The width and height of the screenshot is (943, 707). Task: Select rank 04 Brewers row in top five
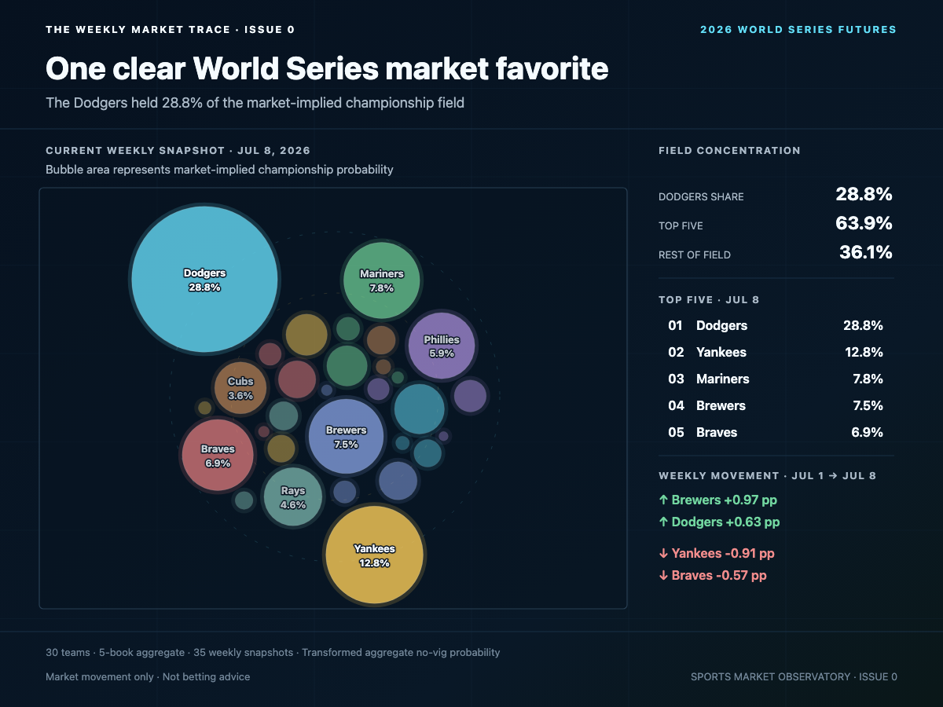tap(776, 405)
